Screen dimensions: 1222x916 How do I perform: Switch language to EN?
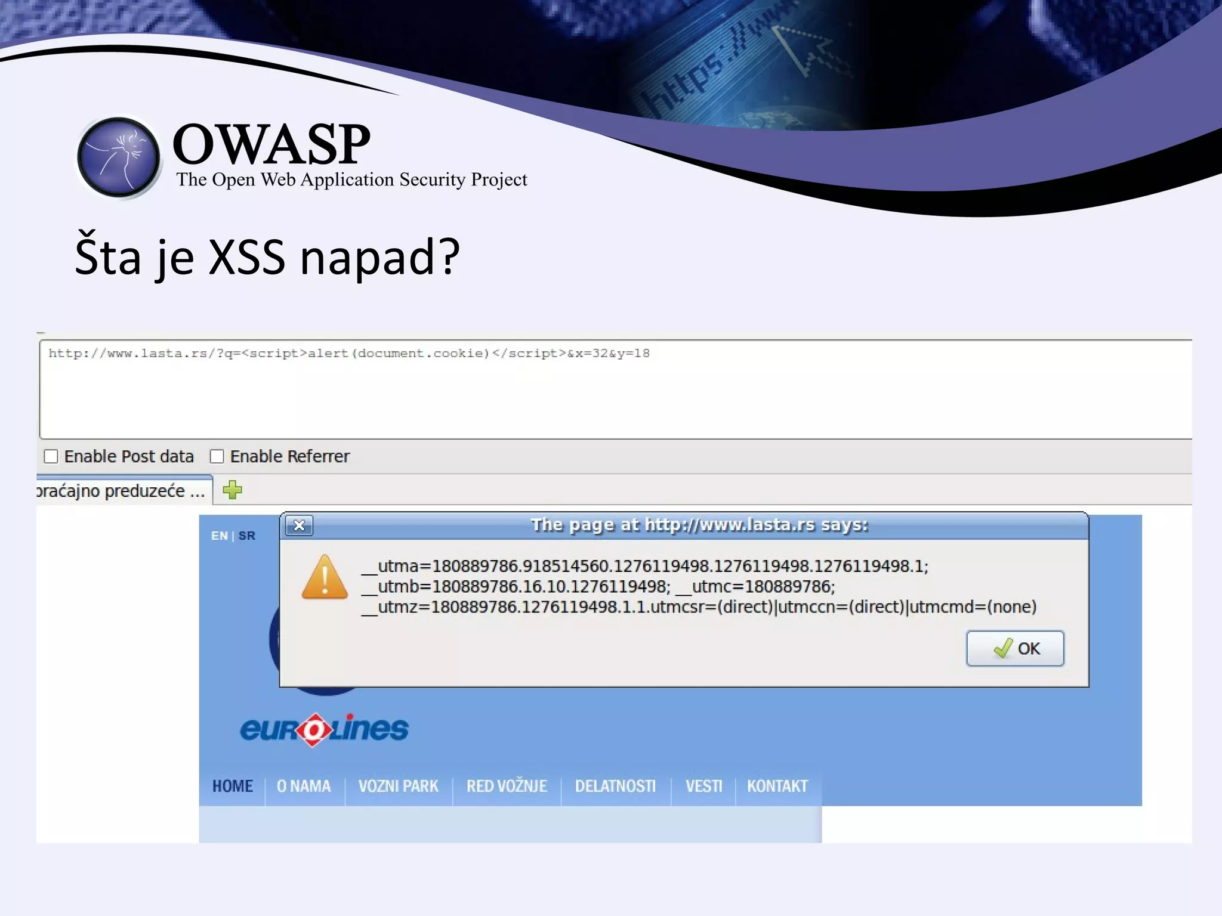point(219,536)
